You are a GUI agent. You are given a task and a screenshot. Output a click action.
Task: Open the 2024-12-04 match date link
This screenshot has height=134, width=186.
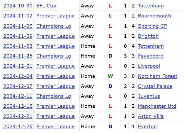pyautogui.click(x=18, y=76)
